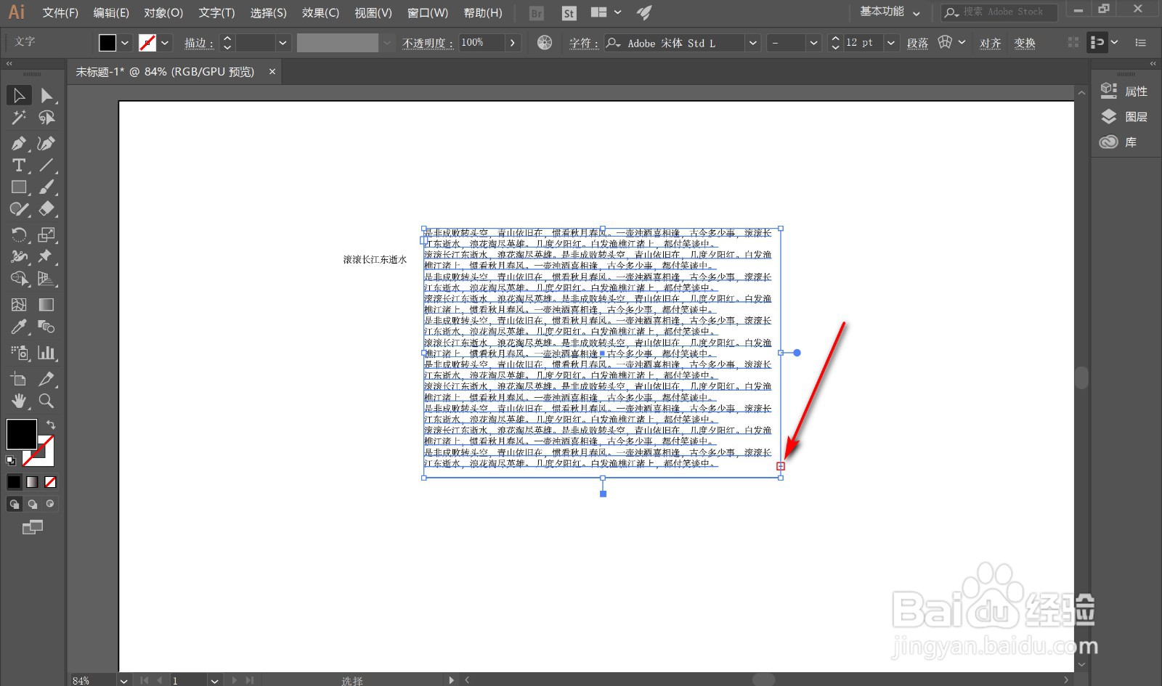Select the Zoom tool
Screen dimensions: 1162x686
(x=46, y=401)
